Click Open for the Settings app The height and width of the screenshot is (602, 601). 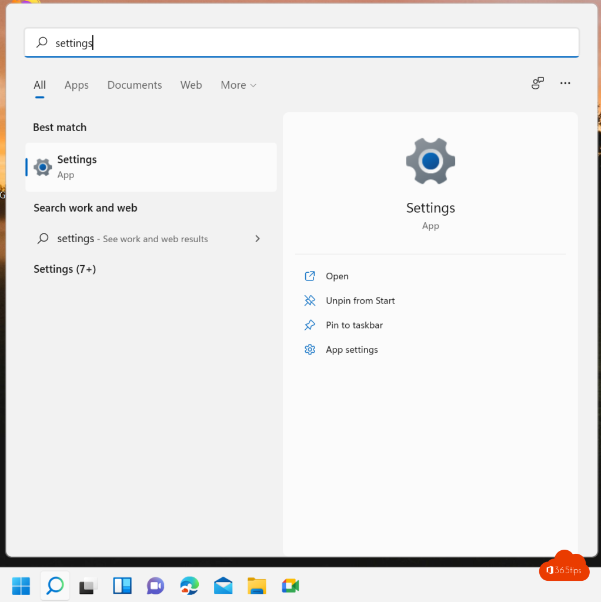click(x=337, y=276)
